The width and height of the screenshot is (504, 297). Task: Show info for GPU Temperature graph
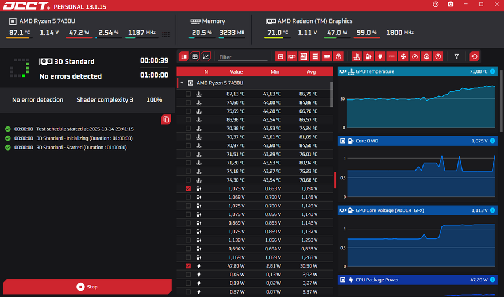493,71
